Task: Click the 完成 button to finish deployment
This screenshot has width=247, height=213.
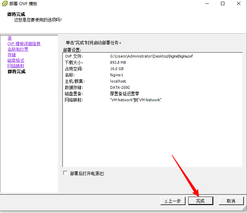Action: coord(201,201)
